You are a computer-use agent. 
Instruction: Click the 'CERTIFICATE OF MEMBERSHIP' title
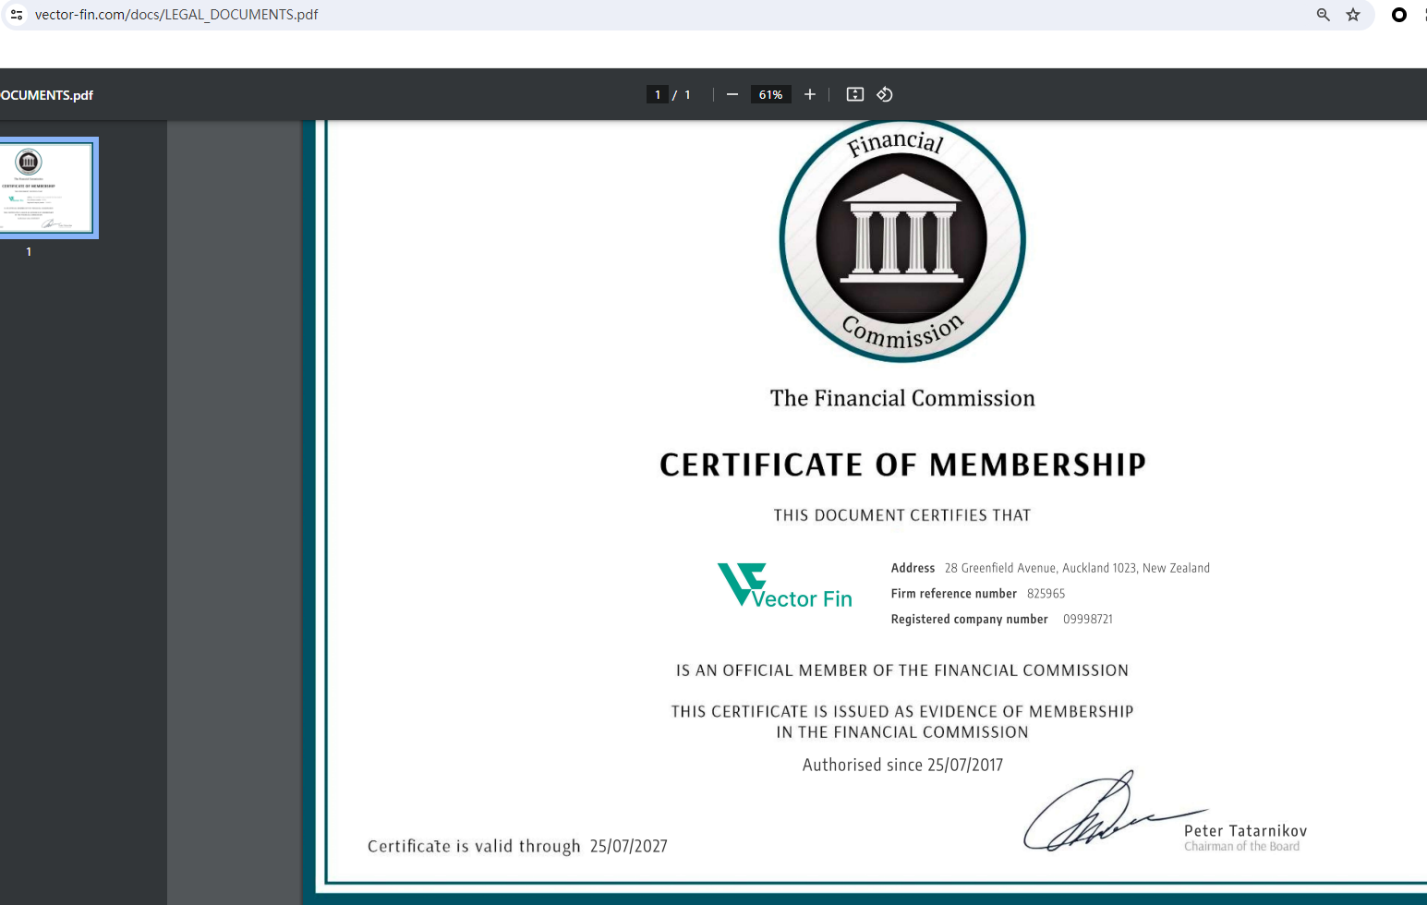tap(902, 465)
